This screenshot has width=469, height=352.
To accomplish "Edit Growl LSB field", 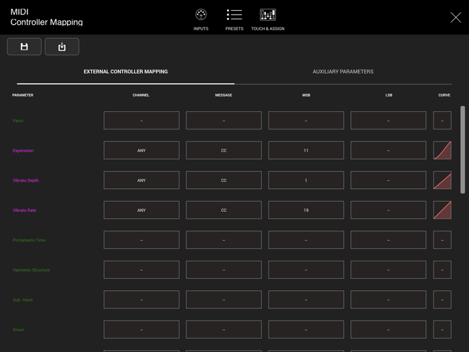I will 388,330.
